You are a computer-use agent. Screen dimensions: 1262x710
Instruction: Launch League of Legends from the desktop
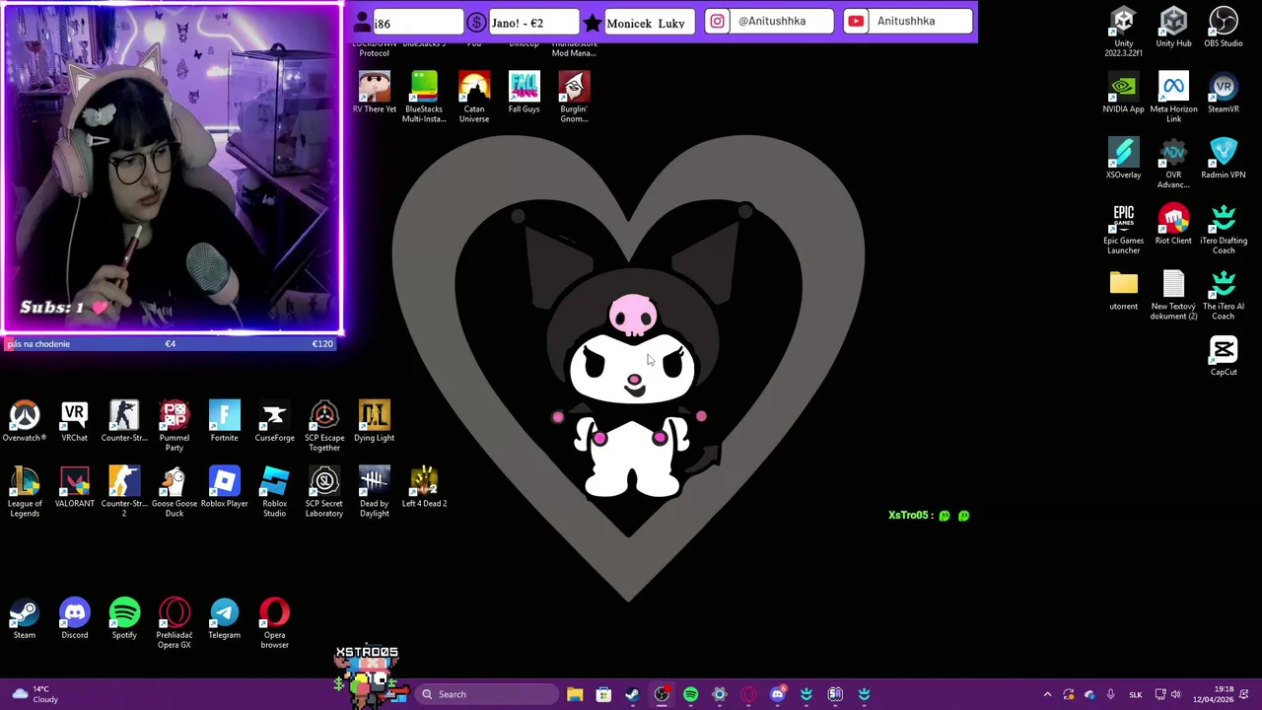[25, 492]
